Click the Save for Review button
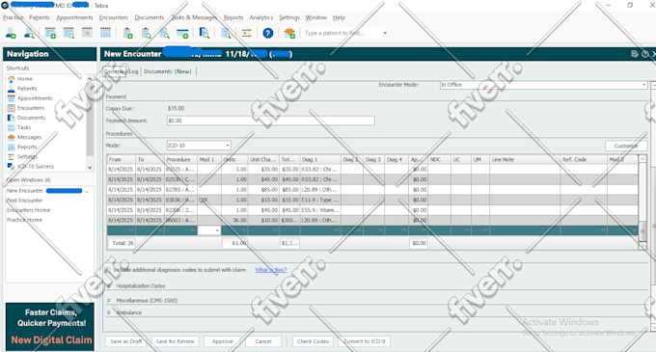Screen dimensions: 656x352 [175, 341]
